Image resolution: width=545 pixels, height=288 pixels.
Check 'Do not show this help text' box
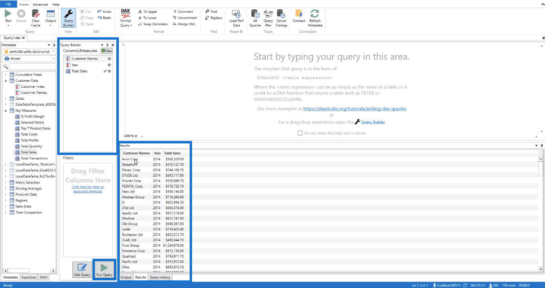300,133
